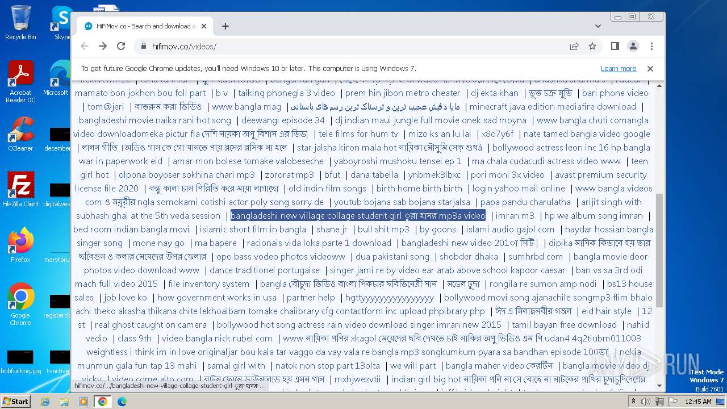Image resolution: width=727 pixels, height=409 pixels.
Task: Open 'eid hair style' link
Action: pos(607,311)
